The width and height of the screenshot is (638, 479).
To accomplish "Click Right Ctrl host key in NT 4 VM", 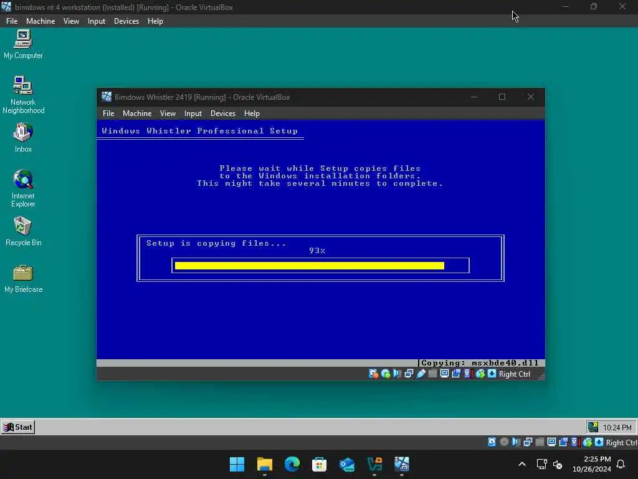I will tap(621, 442).
